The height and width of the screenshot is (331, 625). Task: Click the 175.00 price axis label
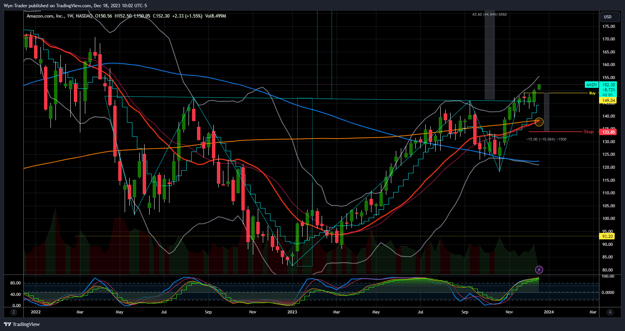pos(609,26)
